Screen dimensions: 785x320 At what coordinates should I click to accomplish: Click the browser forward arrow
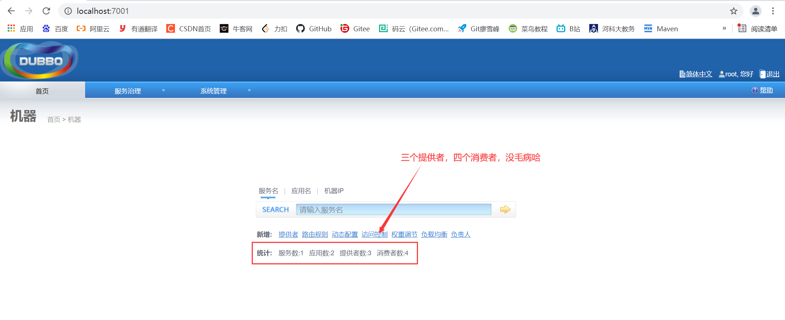click(29, 11)
